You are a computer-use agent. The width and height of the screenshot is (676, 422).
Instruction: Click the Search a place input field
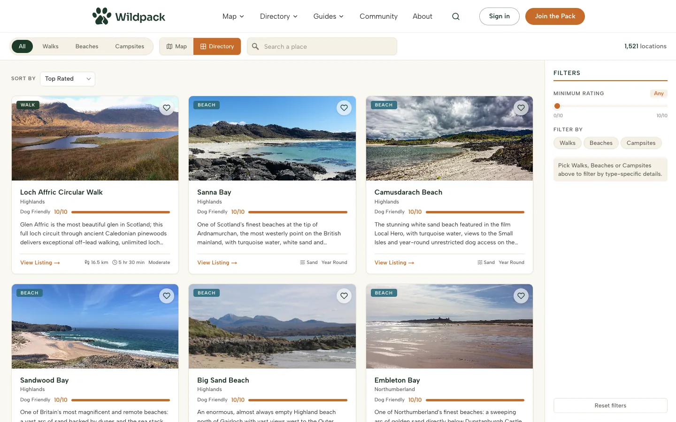(322, 46)
